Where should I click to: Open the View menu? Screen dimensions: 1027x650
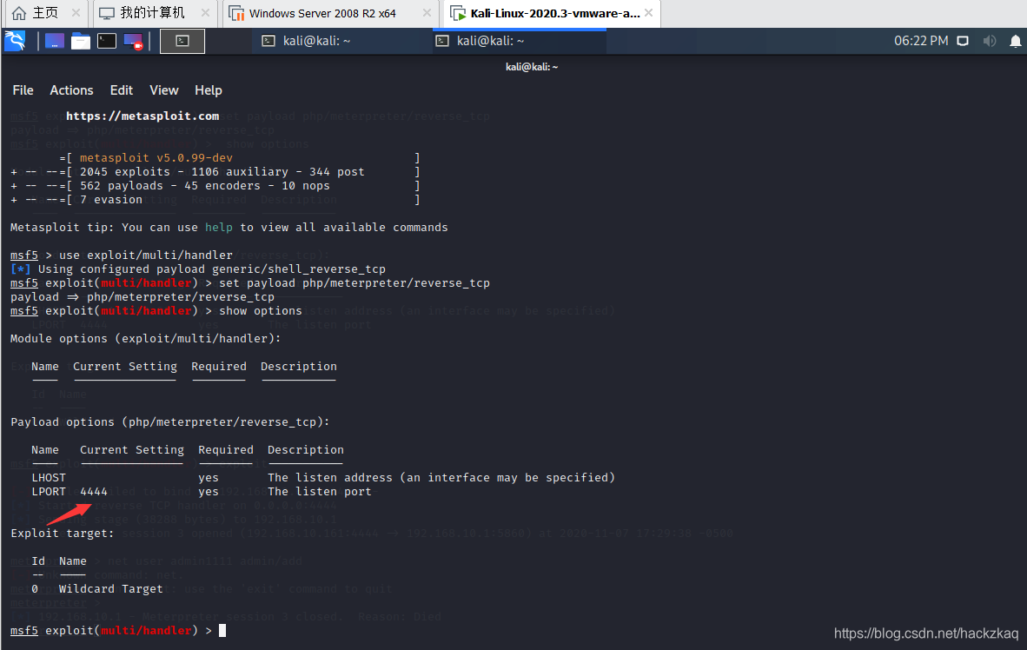pos(163,90)
